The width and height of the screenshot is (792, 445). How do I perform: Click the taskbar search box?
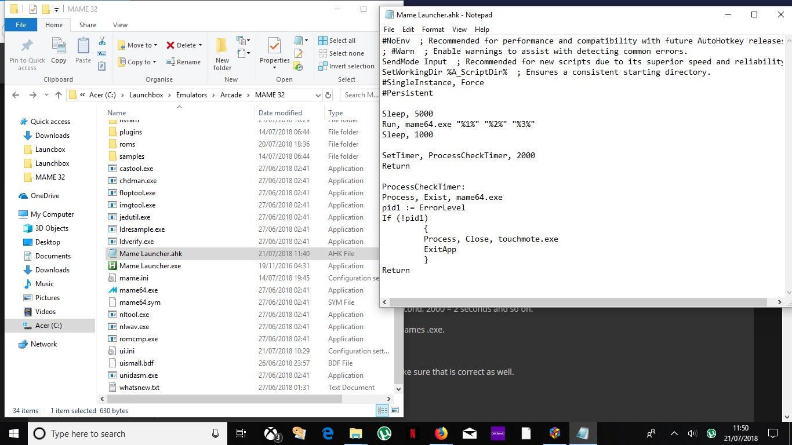click(128, 433)
